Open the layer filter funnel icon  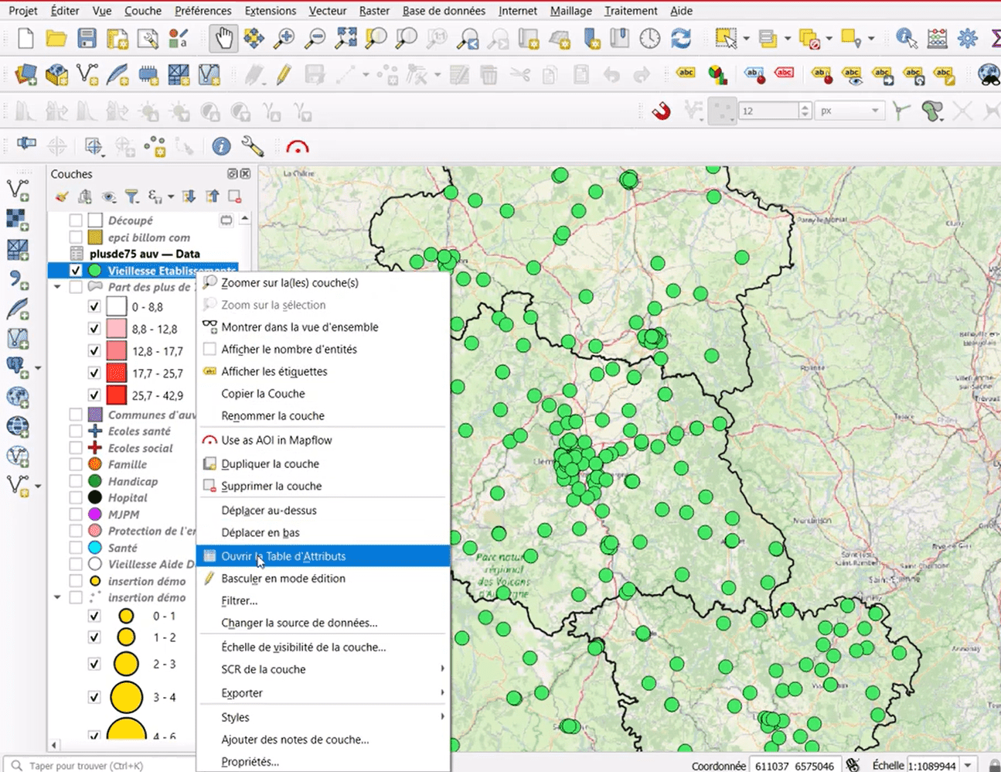pos(132,196)
